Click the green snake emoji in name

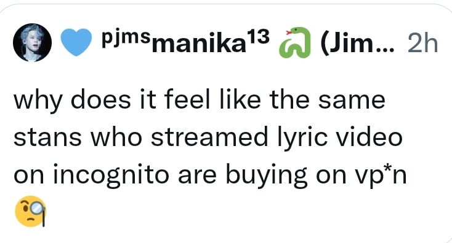(x=294, y=42)
